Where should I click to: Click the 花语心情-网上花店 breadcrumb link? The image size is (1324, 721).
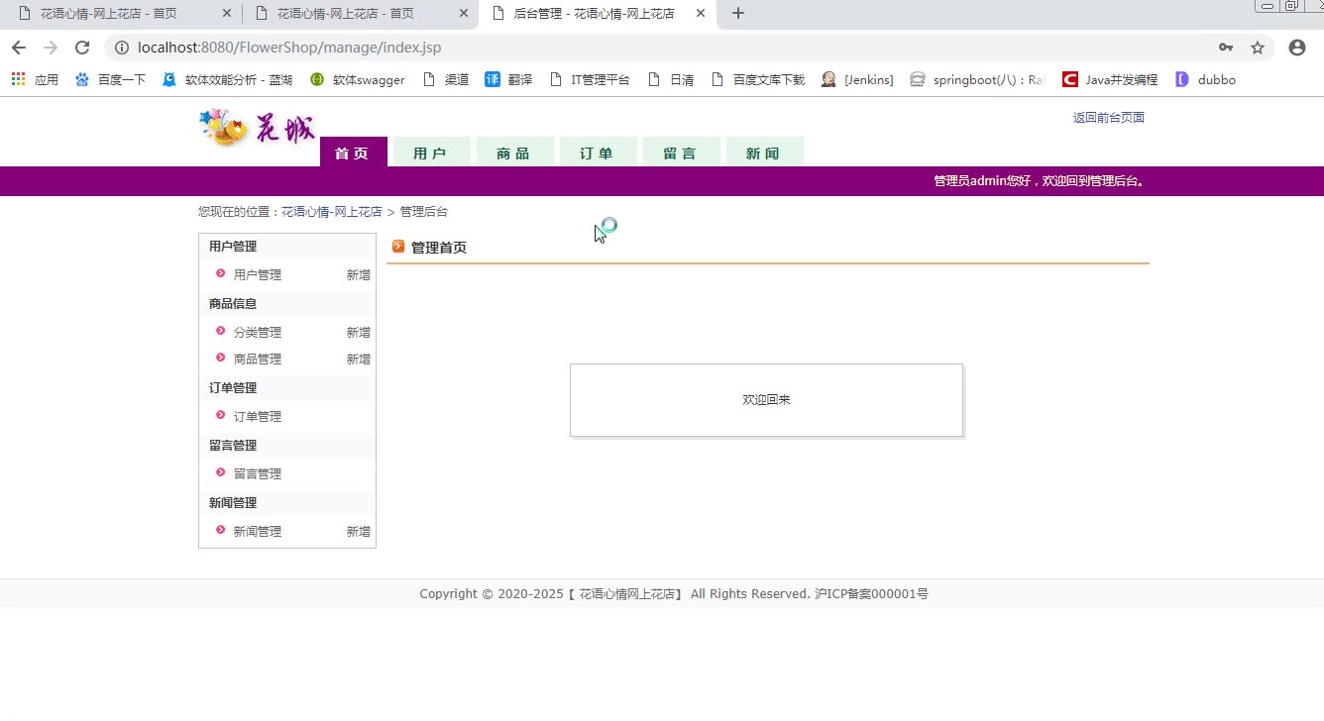(x=331, y=212)
